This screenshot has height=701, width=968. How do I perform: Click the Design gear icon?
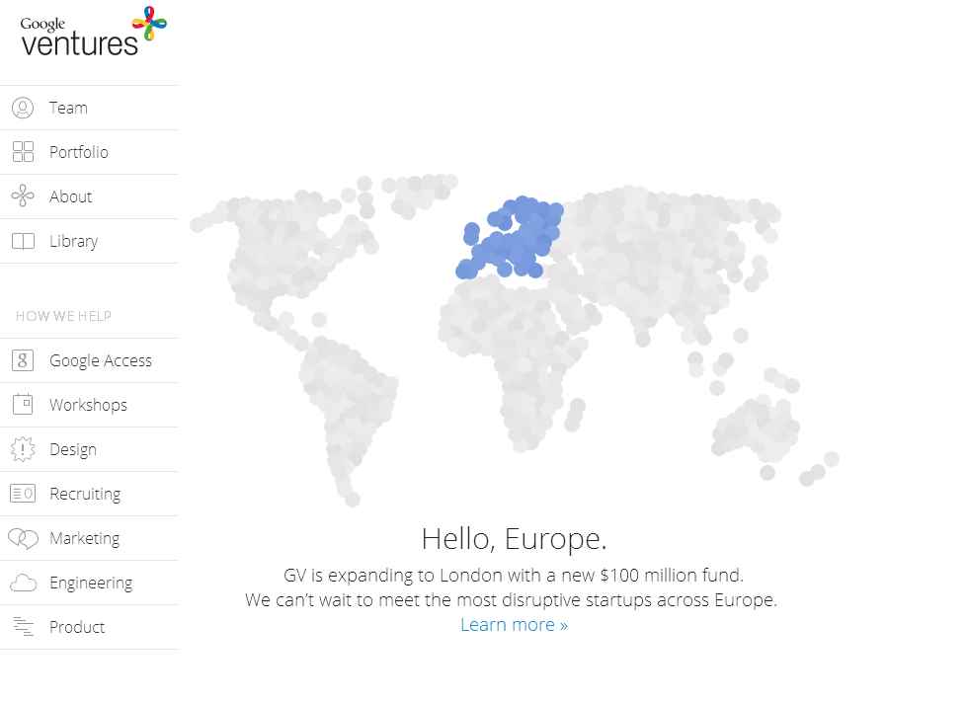[x=23, y=449]
